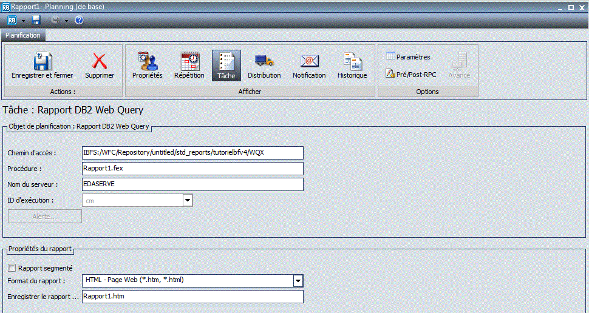This screenshot has height=313, width=589.
Task: Expand the arrow next to the RB menu button
Action: [23, 21]
